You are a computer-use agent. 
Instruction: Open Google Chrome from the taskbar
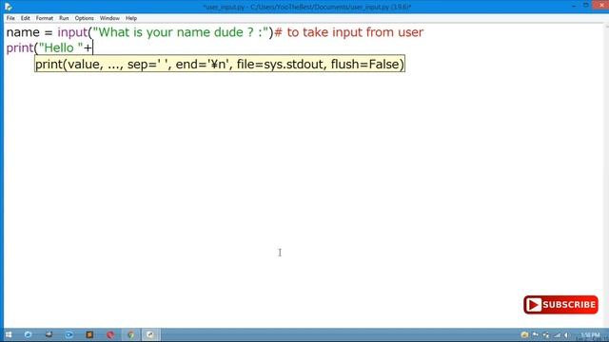(x=131, y=334)
